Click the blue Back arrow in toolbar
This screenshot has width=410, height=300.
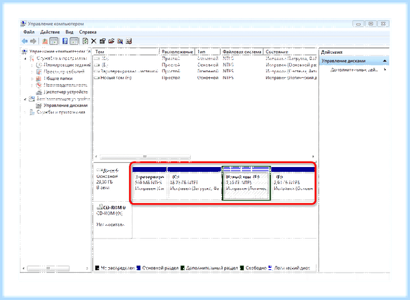click(x=25, y=41)
